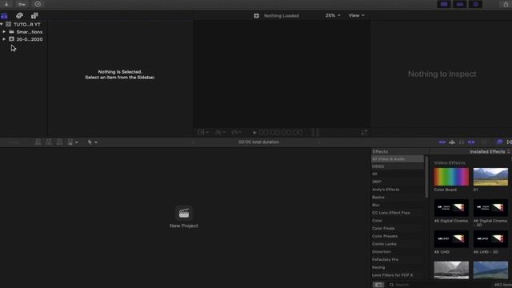
Task: Click the Insert clip edit icon
Action: pos(49,142)
